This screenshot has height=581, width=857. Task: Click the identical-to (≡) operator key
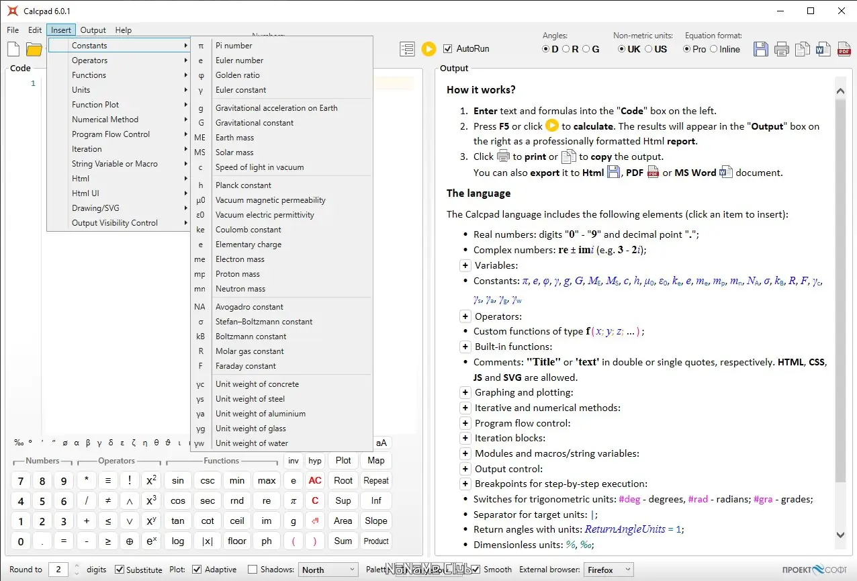pyautogui.click(x=108, y=480)
